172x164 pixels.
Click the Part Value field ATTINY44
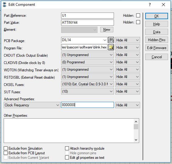click(x=88, y=23)
